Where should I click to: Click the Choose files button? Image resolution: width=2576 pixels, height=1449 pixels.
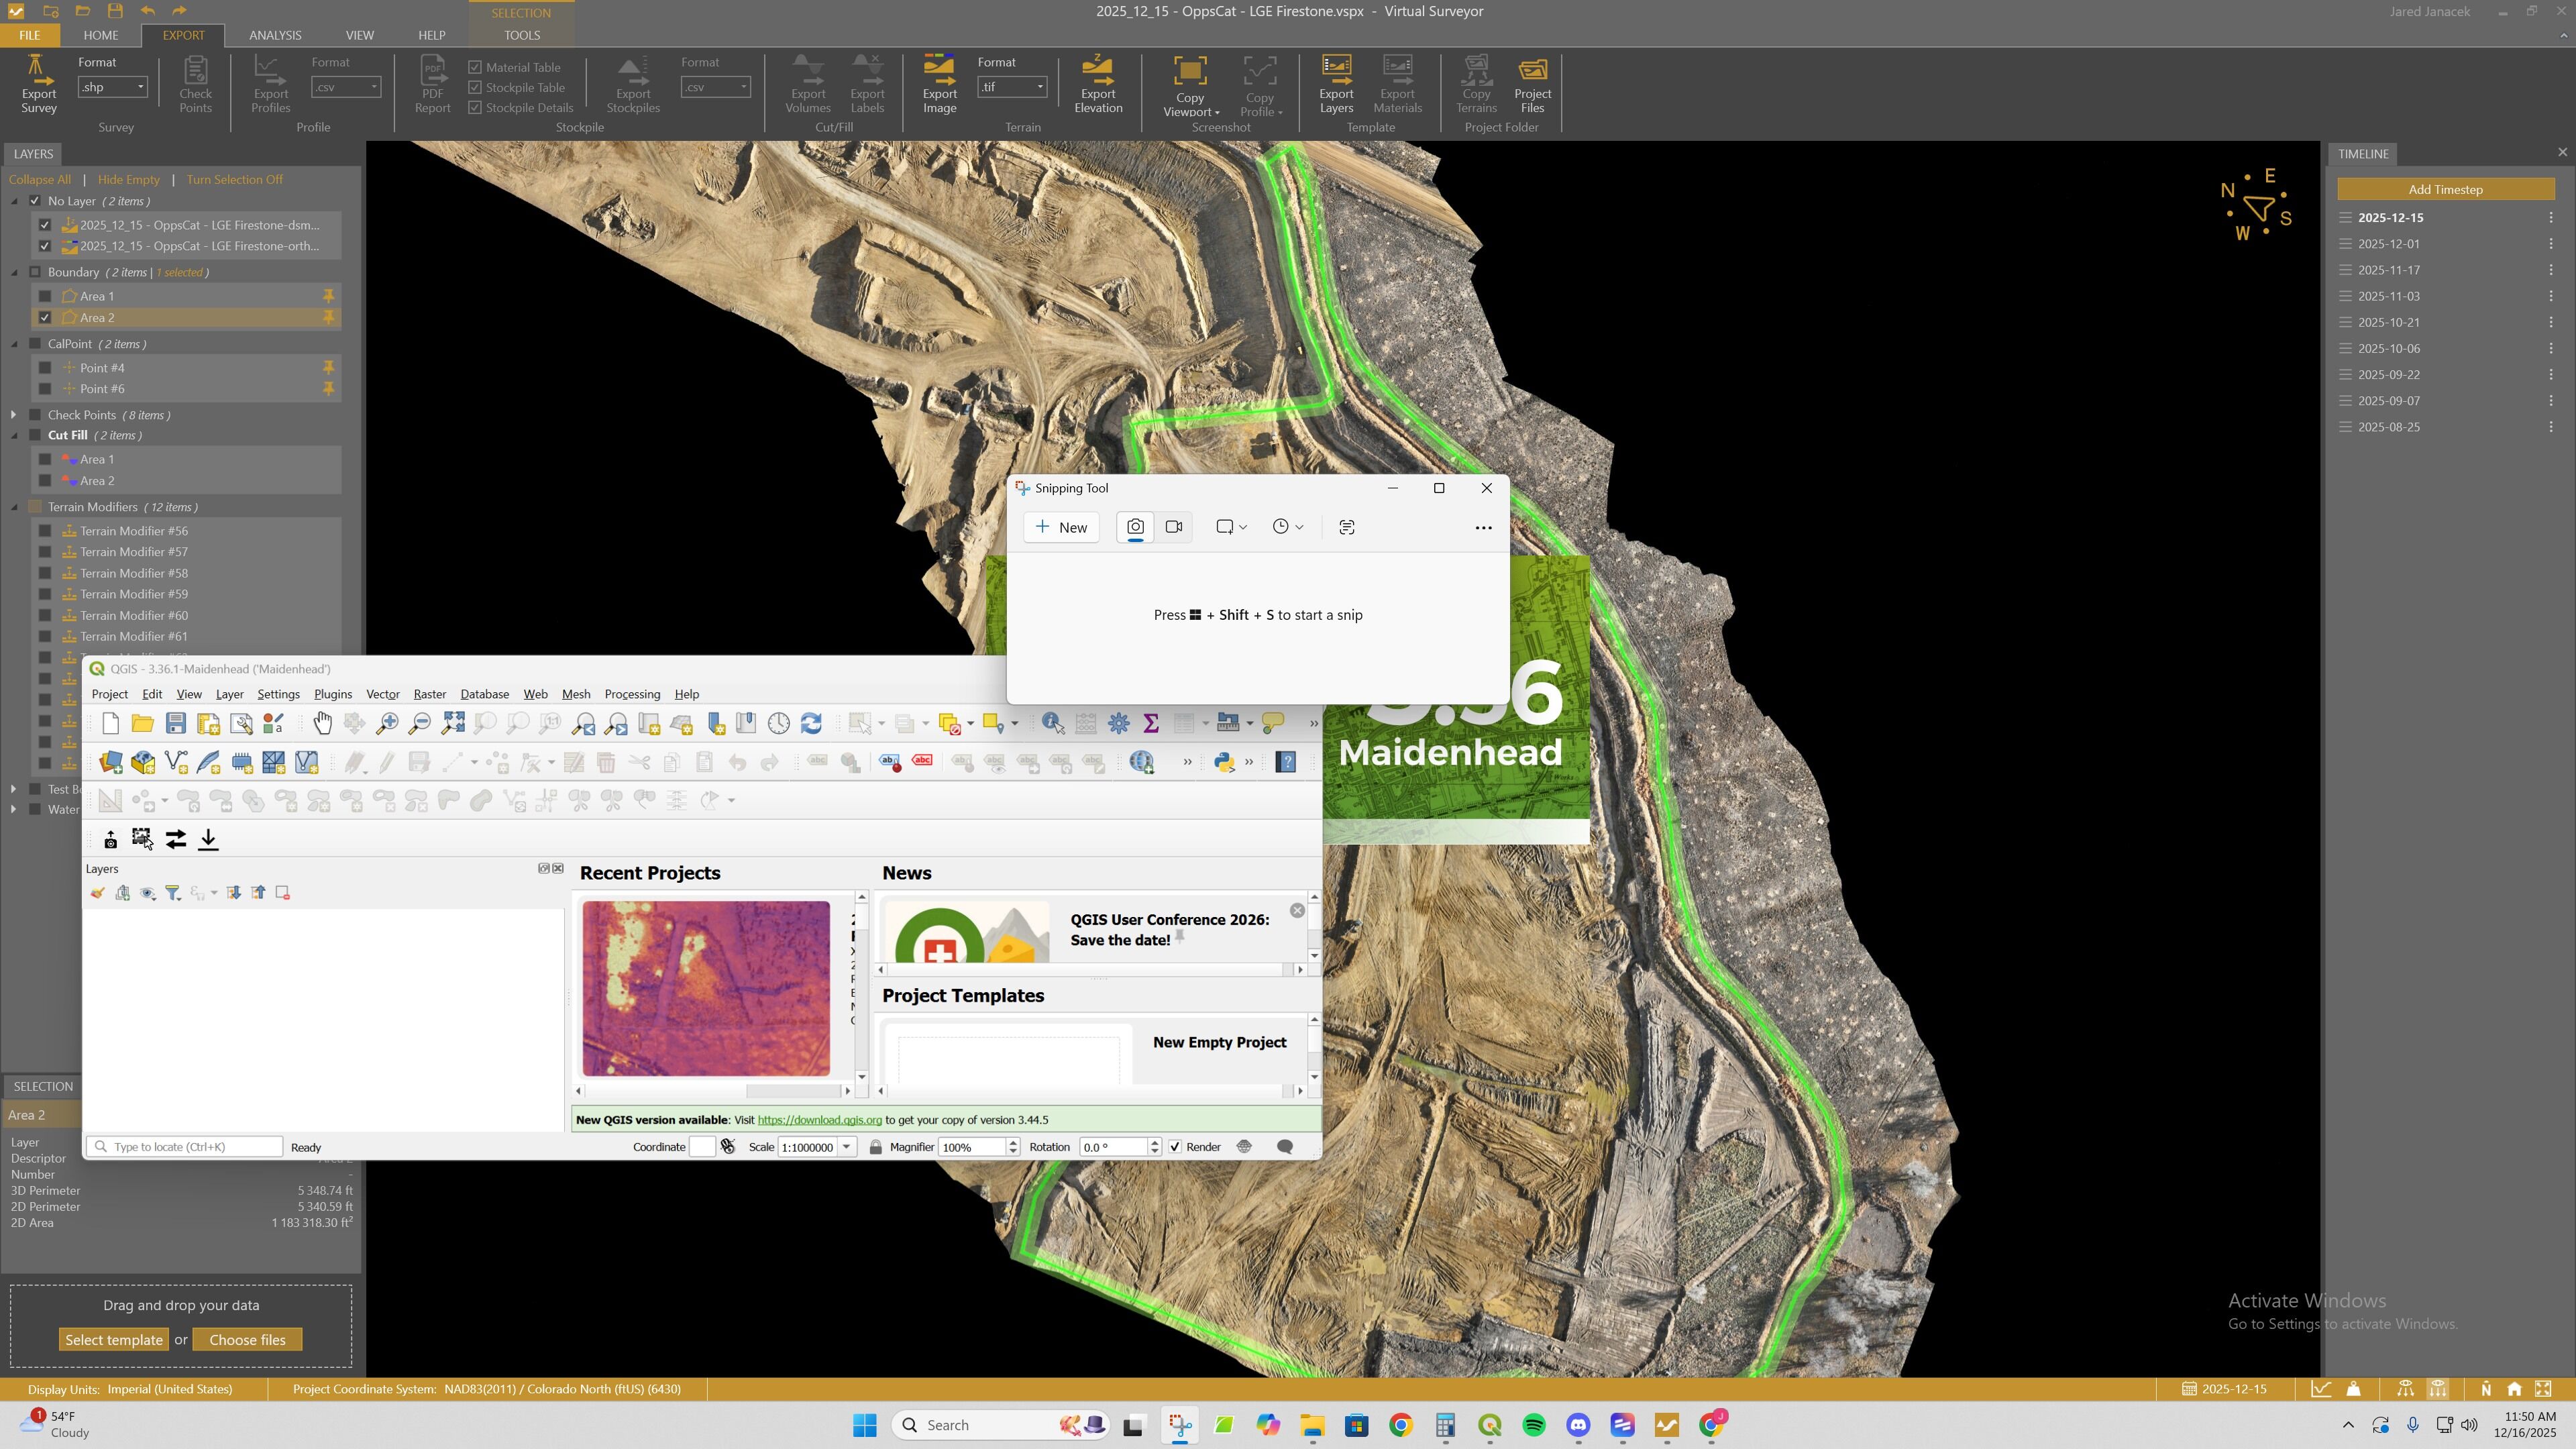tap(247, 1340)
